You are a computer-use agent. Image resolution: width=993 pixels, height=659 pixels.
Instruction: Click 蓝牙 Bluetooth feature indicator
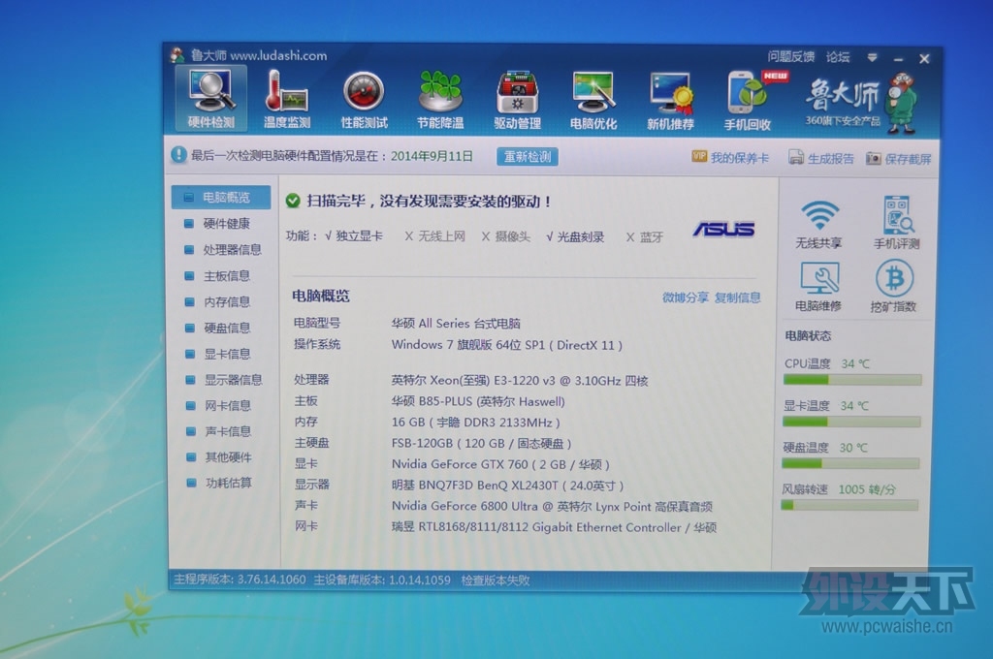(645, 237)
